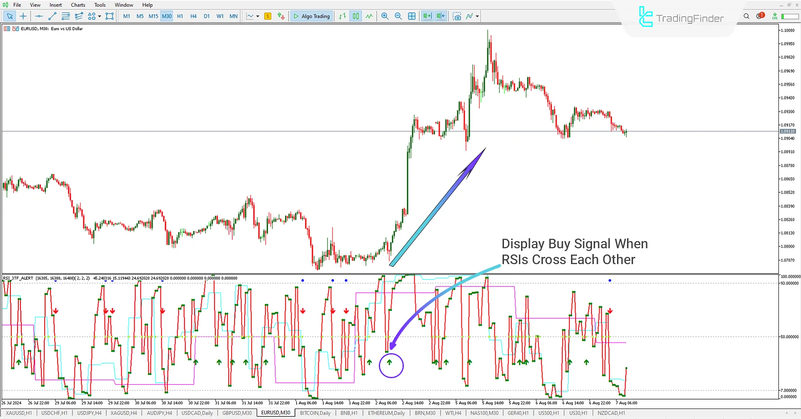Zoom out of the chart

pos(398,16)
